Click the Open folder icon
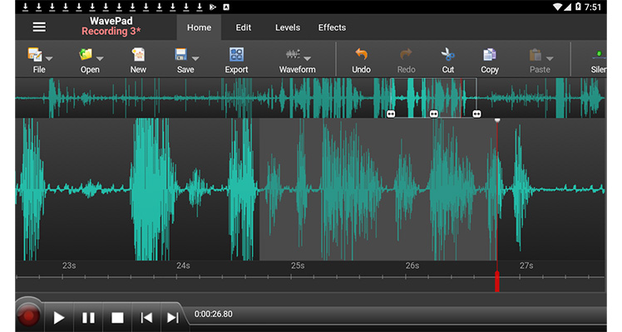622x332 pixels. tap(86, 55)
